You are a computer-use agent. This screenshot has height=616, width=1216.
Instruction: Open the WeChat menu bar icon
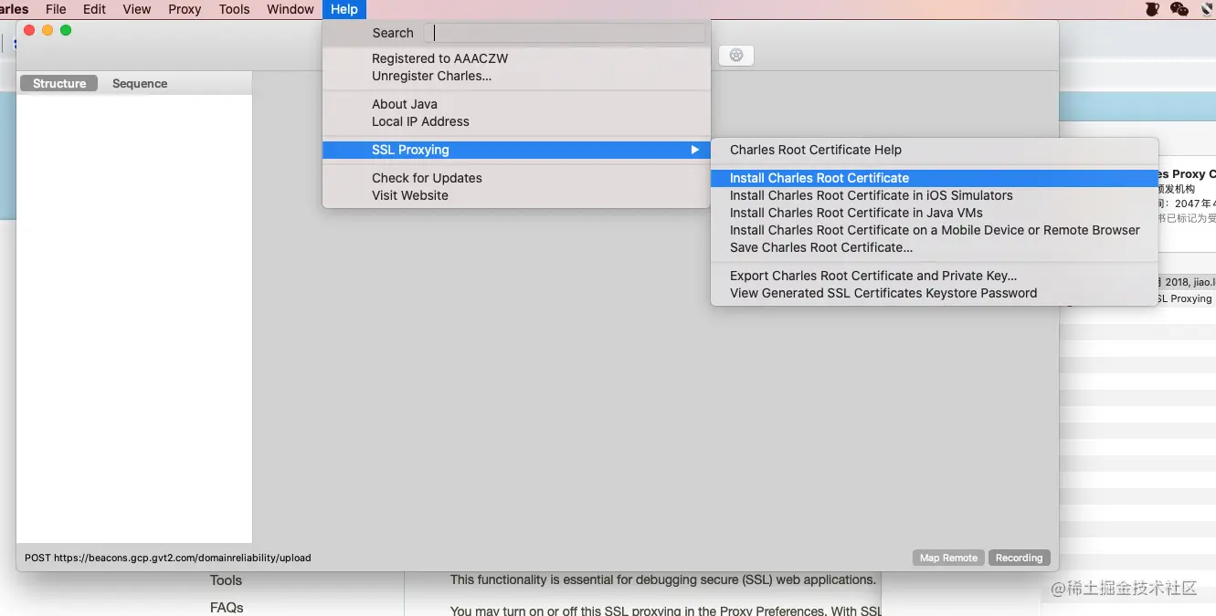(x=1179, y=9)
